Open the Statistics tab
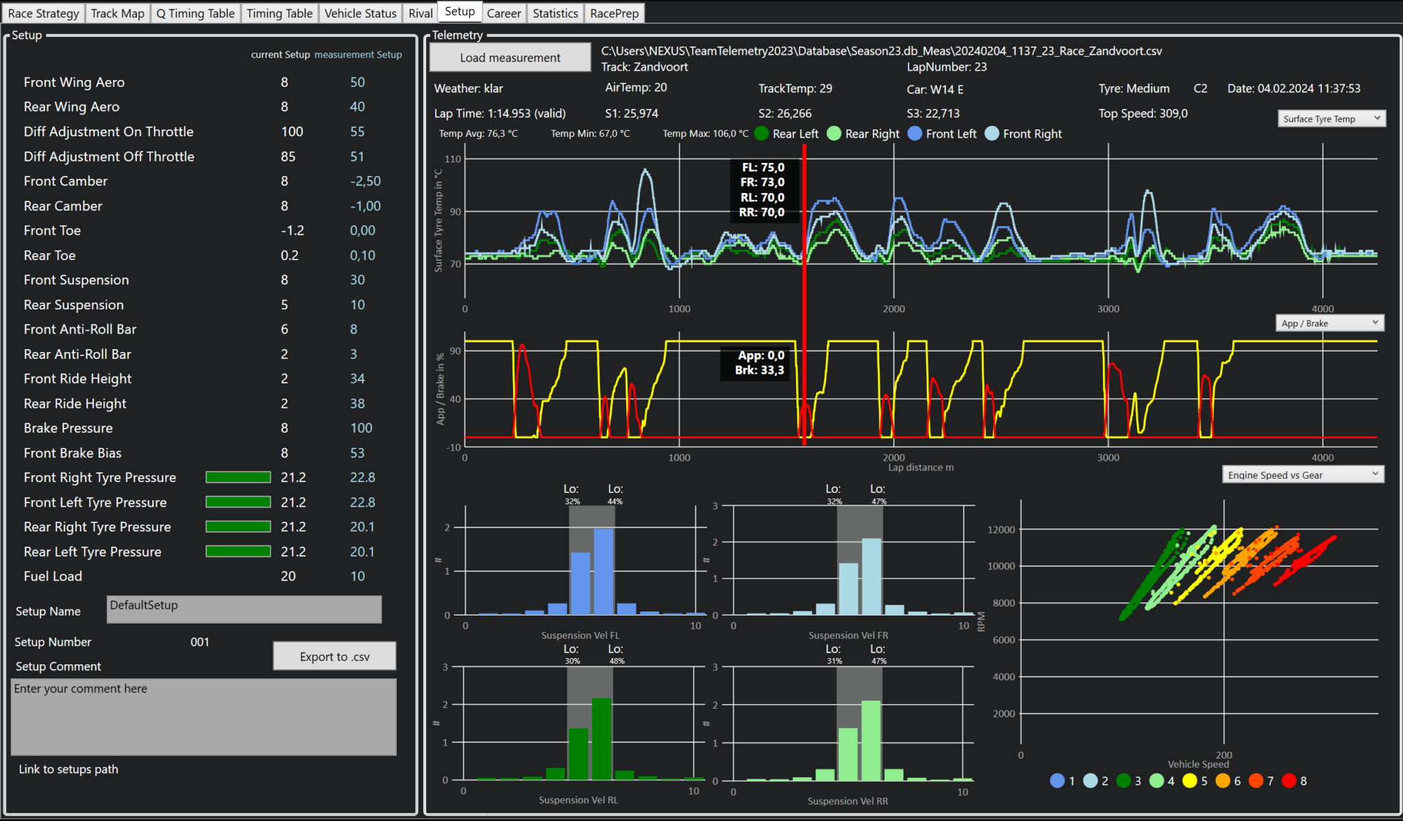1403x821 pixels. [x=554, y=12]
